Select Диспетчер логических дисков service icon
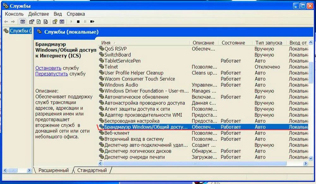 101,151
